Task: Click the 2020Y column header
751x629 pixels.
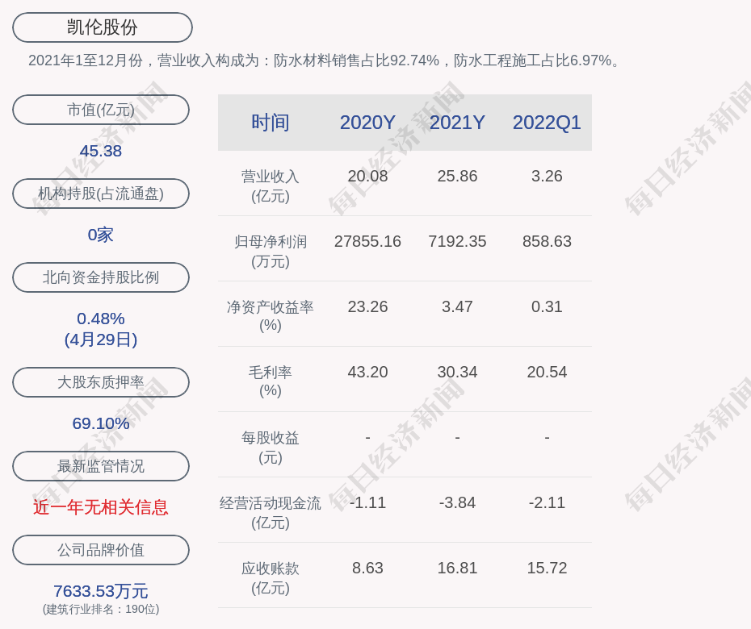Action: point(367,123)
